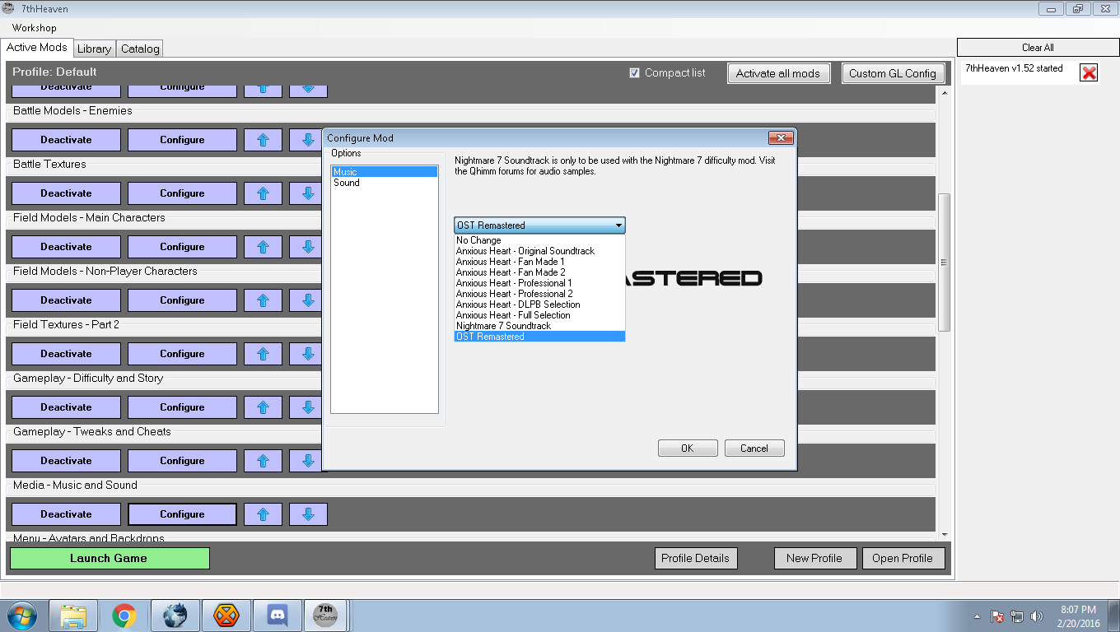Choose Anxious Heart - Professional 1
This screenshot has height=632, width=1120.
point(539,283)
